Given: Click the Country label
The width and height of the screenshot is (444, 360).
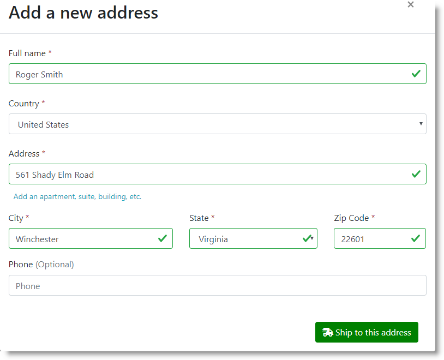Looking at the screenshot, I should point(24,104).
